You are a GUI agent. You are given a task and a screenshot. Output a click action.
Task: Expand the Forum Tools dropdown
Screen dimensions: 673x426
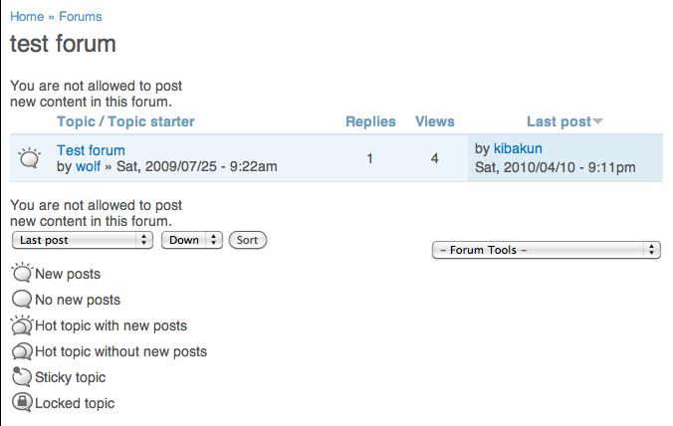(x=546, y=250)
